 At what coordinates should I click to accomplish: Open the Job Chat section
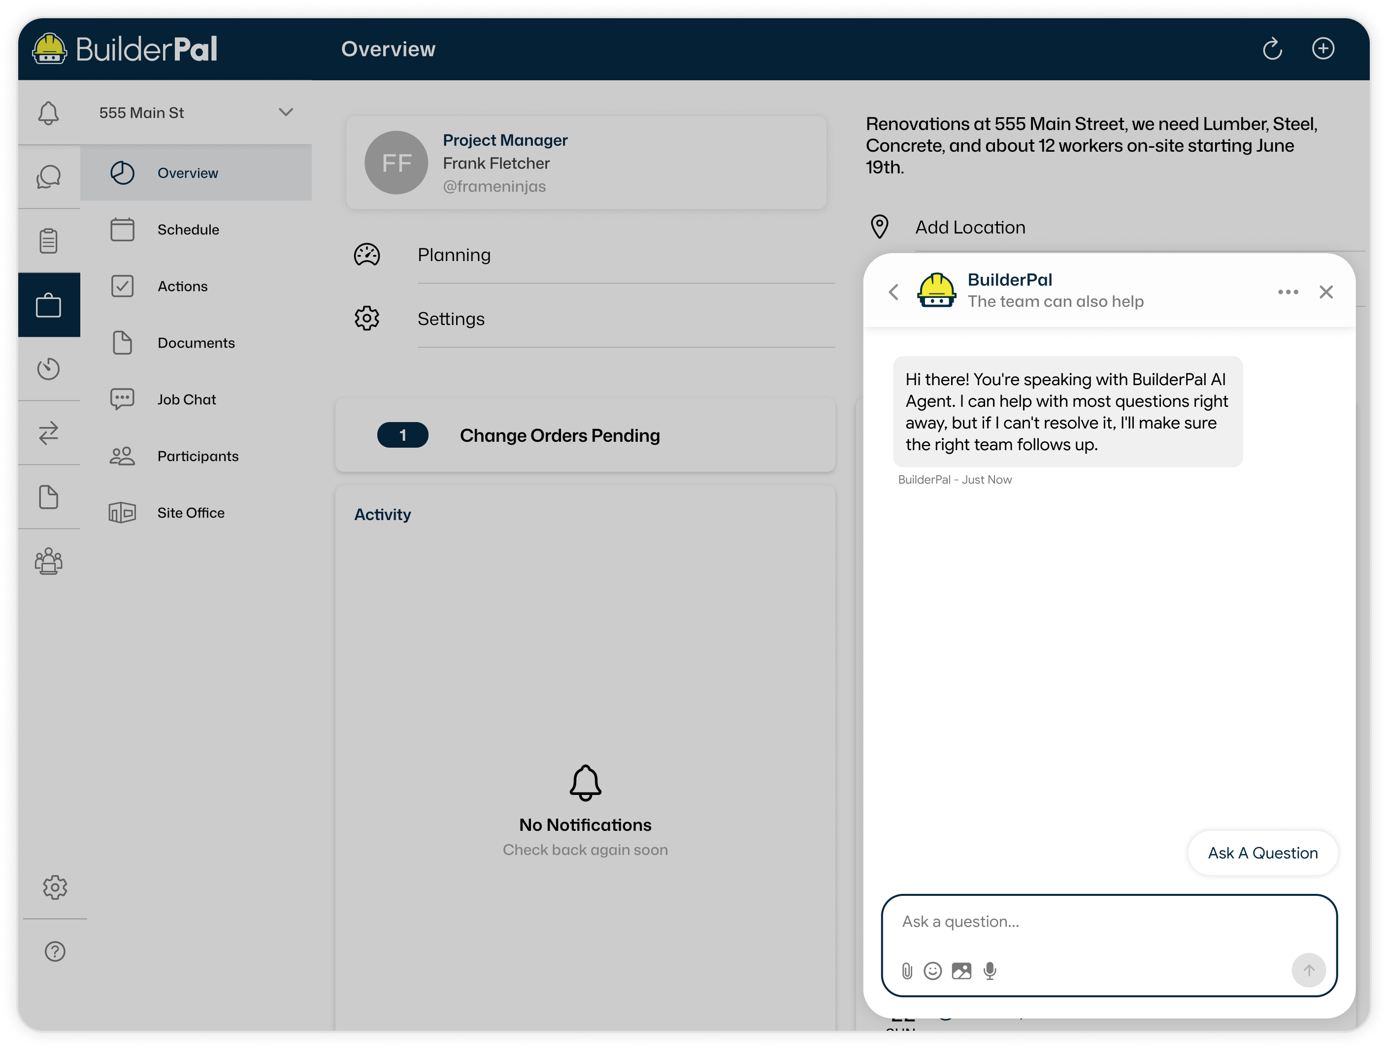186,399
